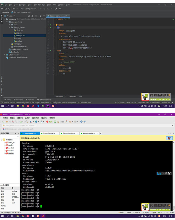
Task: Collapse the 所有会话 tree node in Xshell
Action: 1,140
